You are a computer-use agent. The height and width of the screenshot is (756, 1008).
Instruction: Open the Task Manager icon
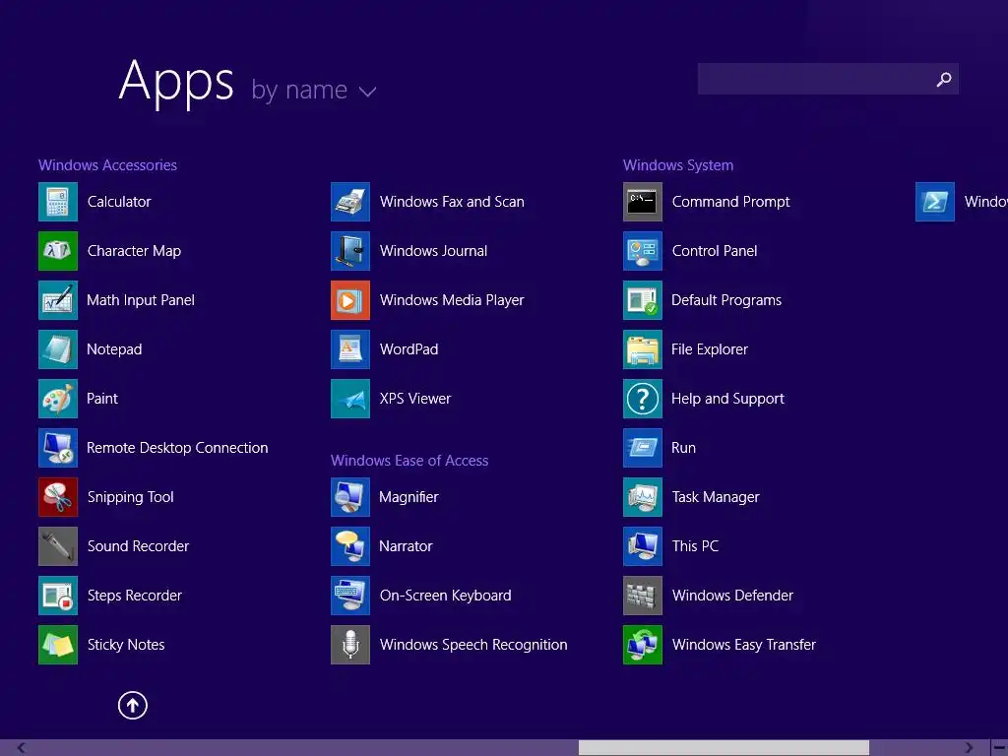tap(643, 497)
